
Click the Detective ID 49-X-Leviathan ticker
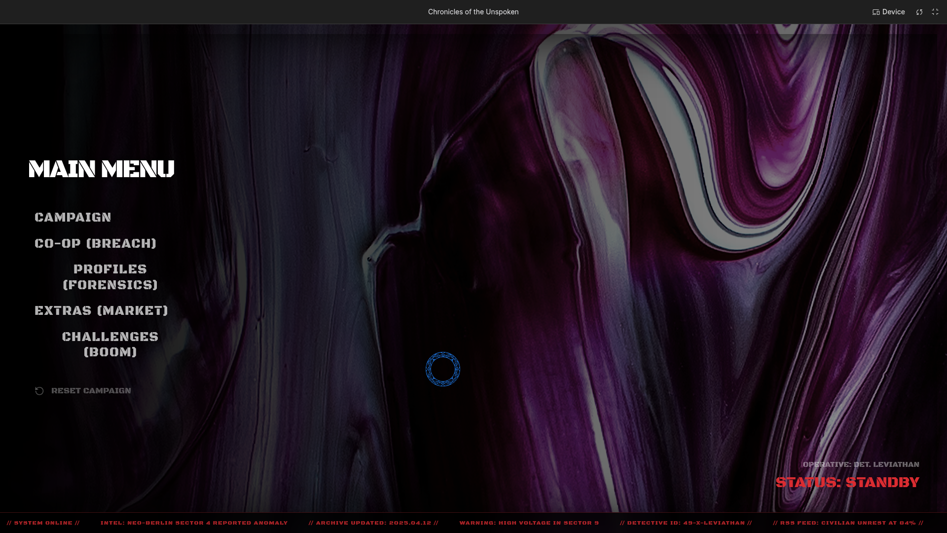(x=686, y=523)
